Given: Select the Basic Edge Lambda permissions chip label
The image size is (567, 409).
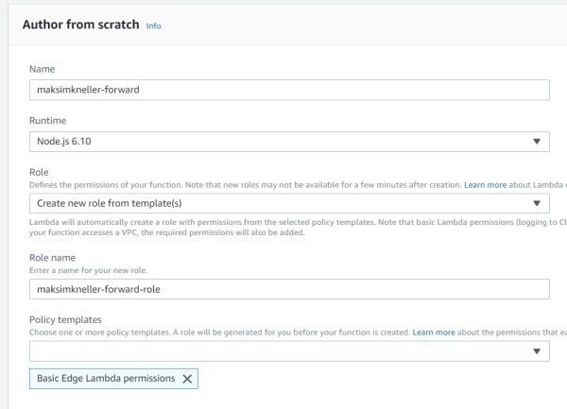Looking at the screenshot, I should (x=106, y=379).
